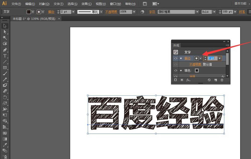Toggle the 不透明度 row eye icon
Viewport: 251px width, 159px height.
(176, 64)
